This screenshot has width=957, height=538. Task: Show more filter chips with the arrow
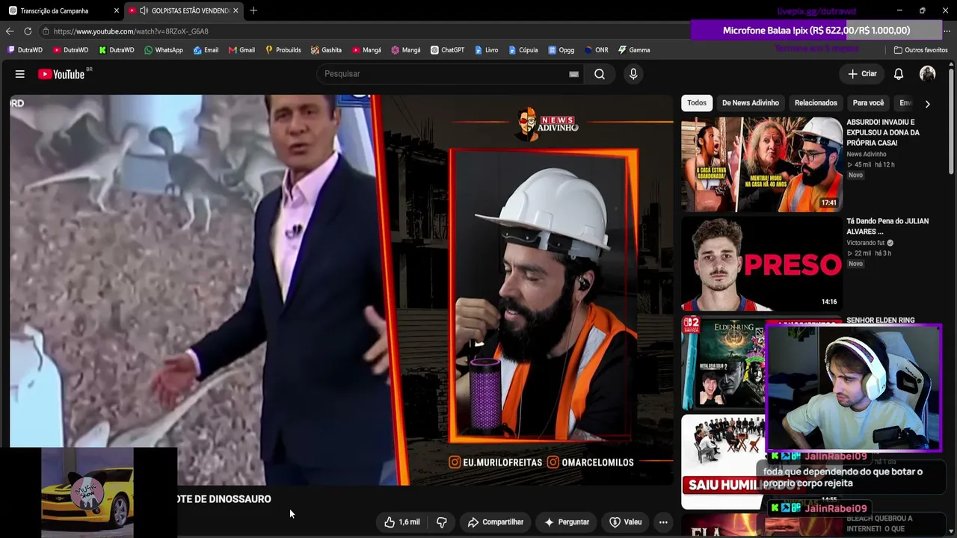[927, 104]
